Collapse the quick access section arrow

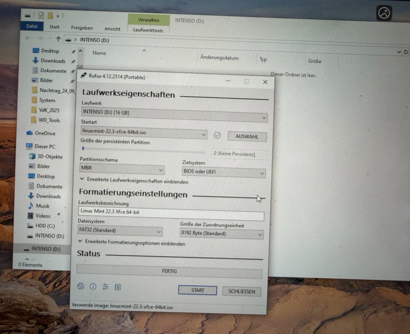point(80,50)
